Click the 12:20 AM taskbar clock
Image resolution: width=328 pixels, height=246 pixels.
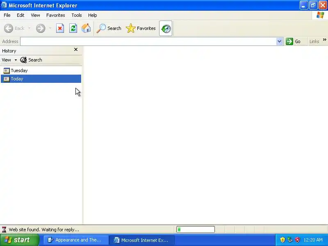tap(313, 240)
